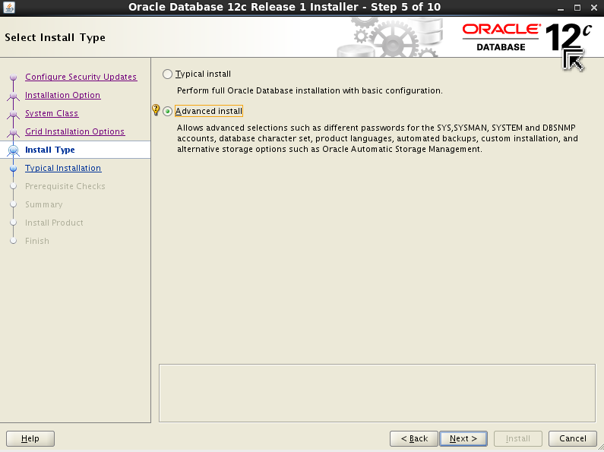Click the disabled Prerequisite Checks step
This screenshot has height=452, width=604.
point(65,186)
